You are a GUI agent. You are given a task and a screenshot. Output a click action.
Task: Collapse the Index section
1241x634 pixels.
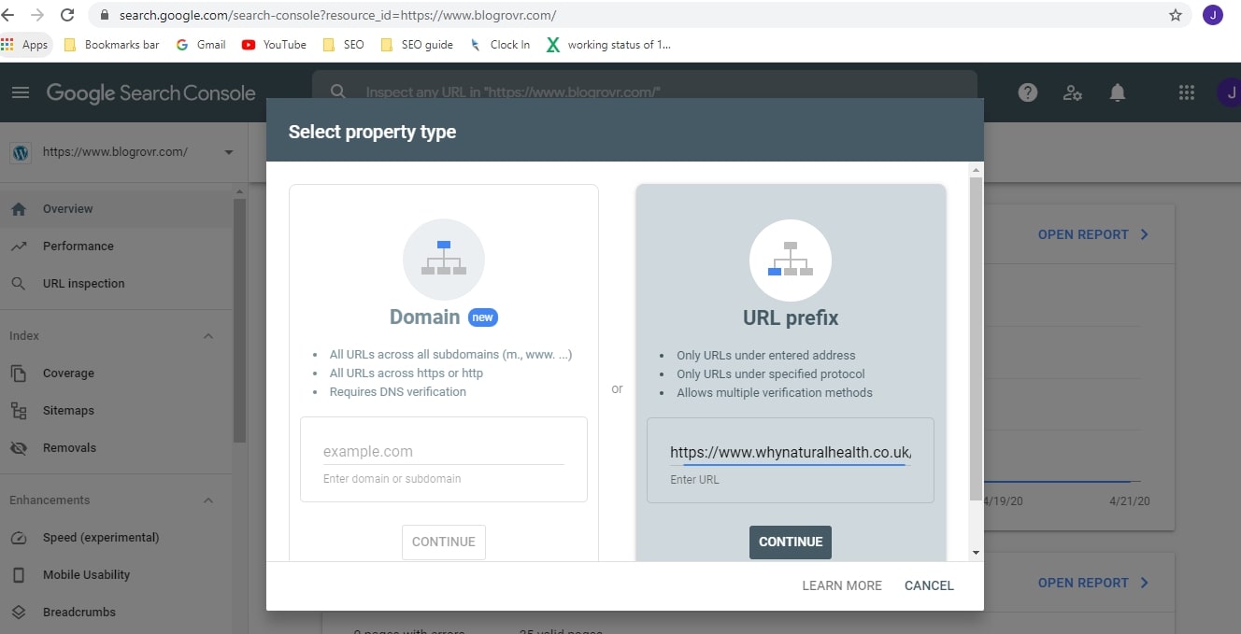coord(207,335)
